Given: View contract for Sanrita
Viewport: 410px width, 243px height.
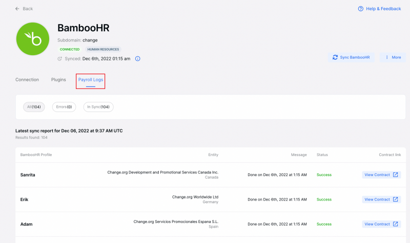Looking at the screenshot, I should tap(381, 174).
